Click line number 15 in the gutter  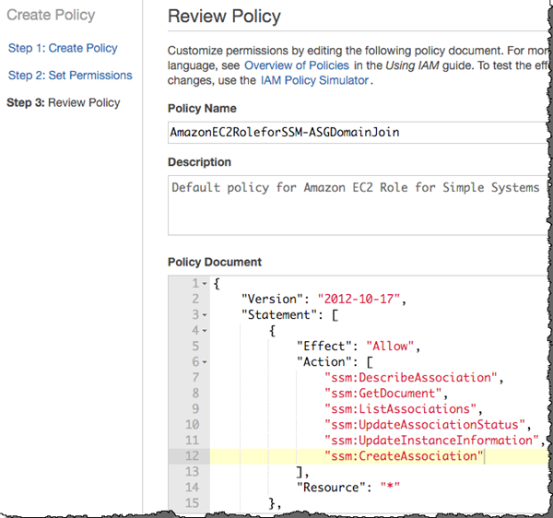(193, 503)
